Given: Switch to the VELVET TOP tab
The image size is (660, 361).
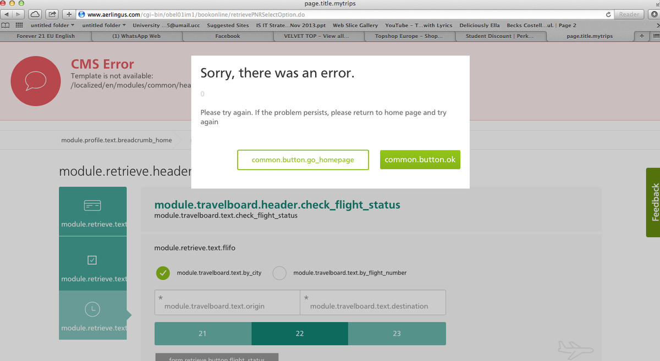Looking at the screenshot, I should point(318,36).
